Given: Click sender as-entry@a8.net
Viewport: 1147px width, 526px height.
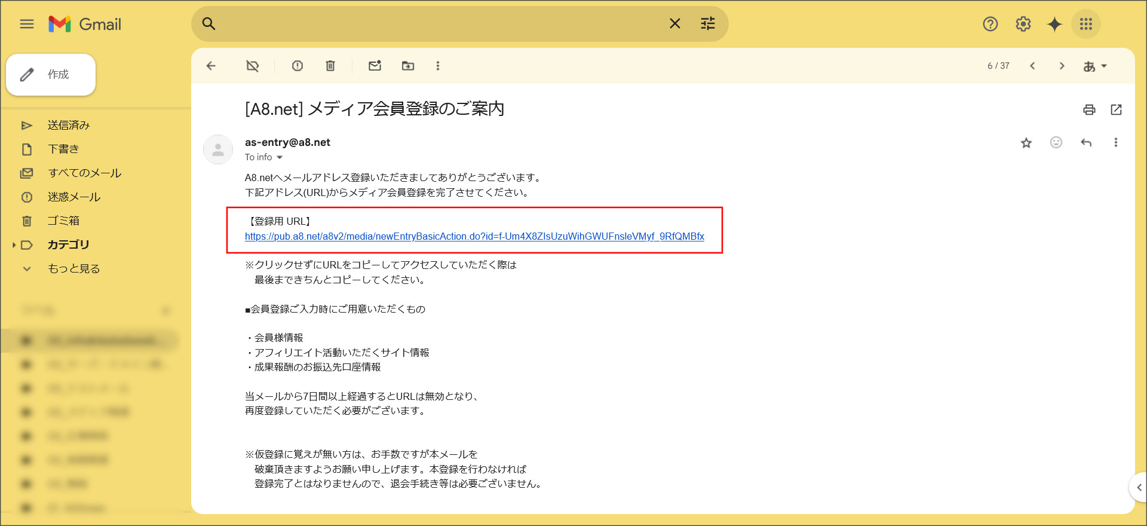Looking at the screenshot, I should (287, 142).
